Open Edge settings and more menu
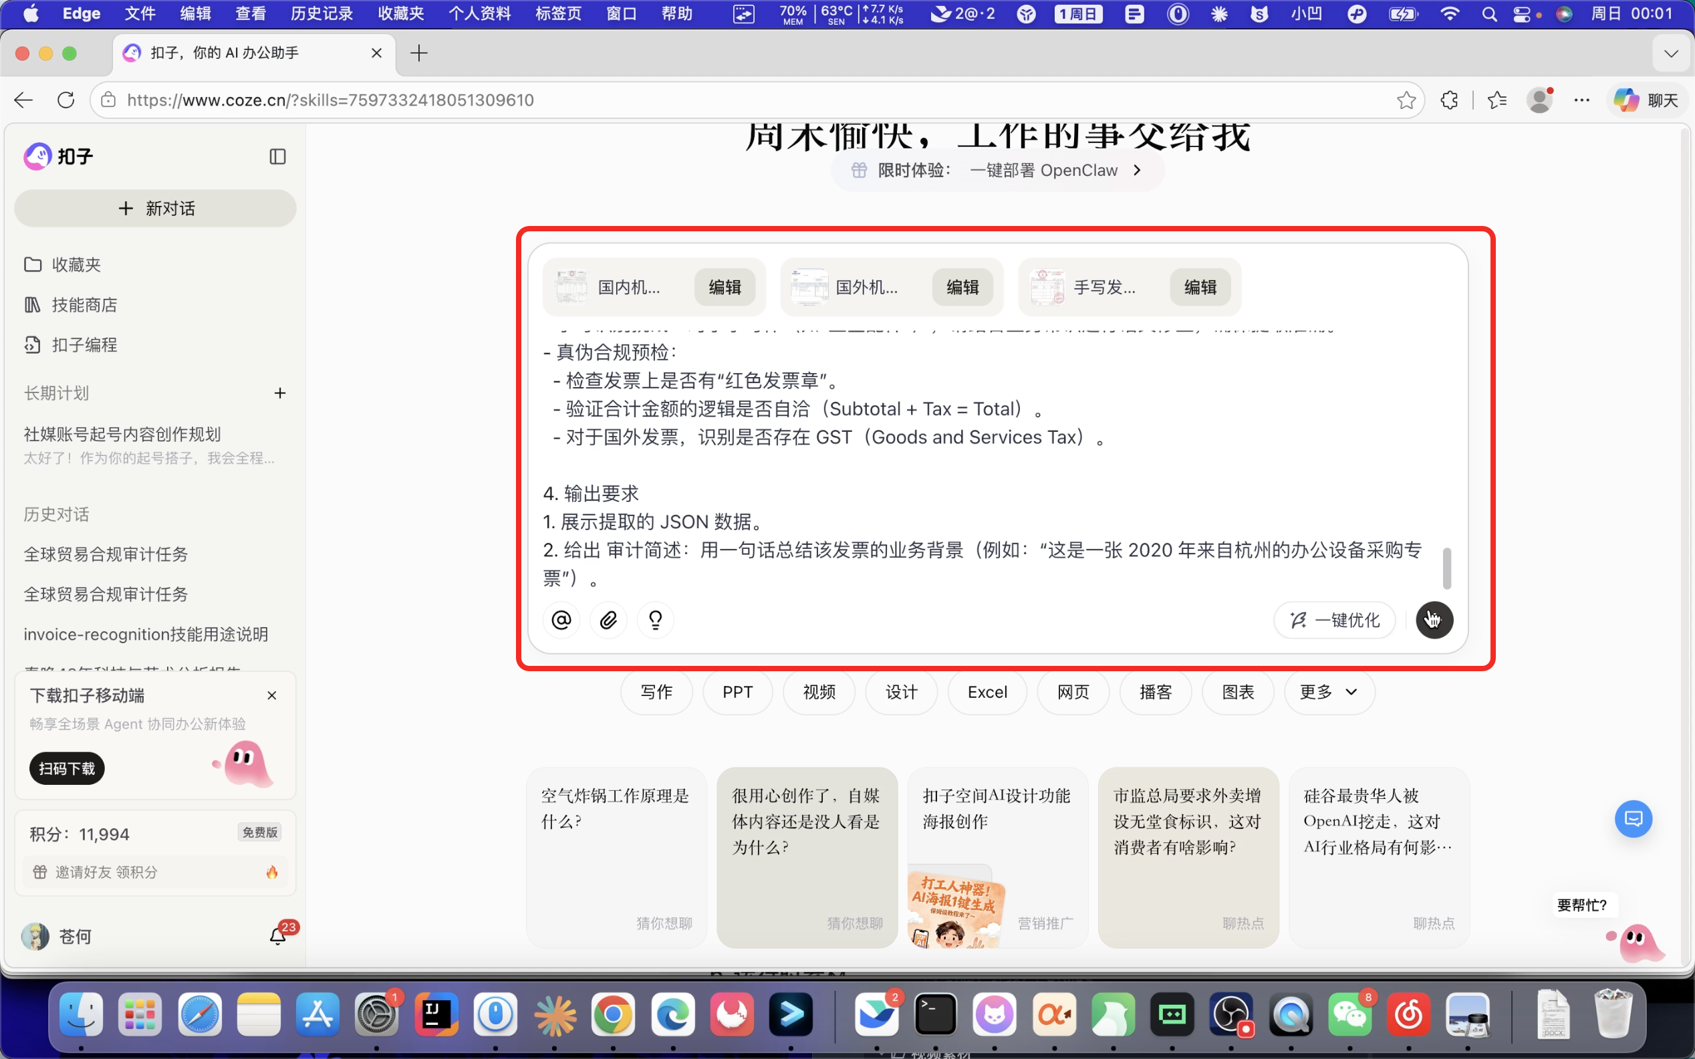The width and height of the screenshot is (1695, 1059). click(x=1581, y=100)
